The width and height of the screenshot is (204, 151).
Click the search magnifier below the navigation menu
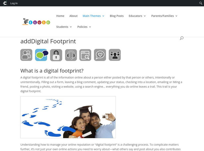coord(182,38)
